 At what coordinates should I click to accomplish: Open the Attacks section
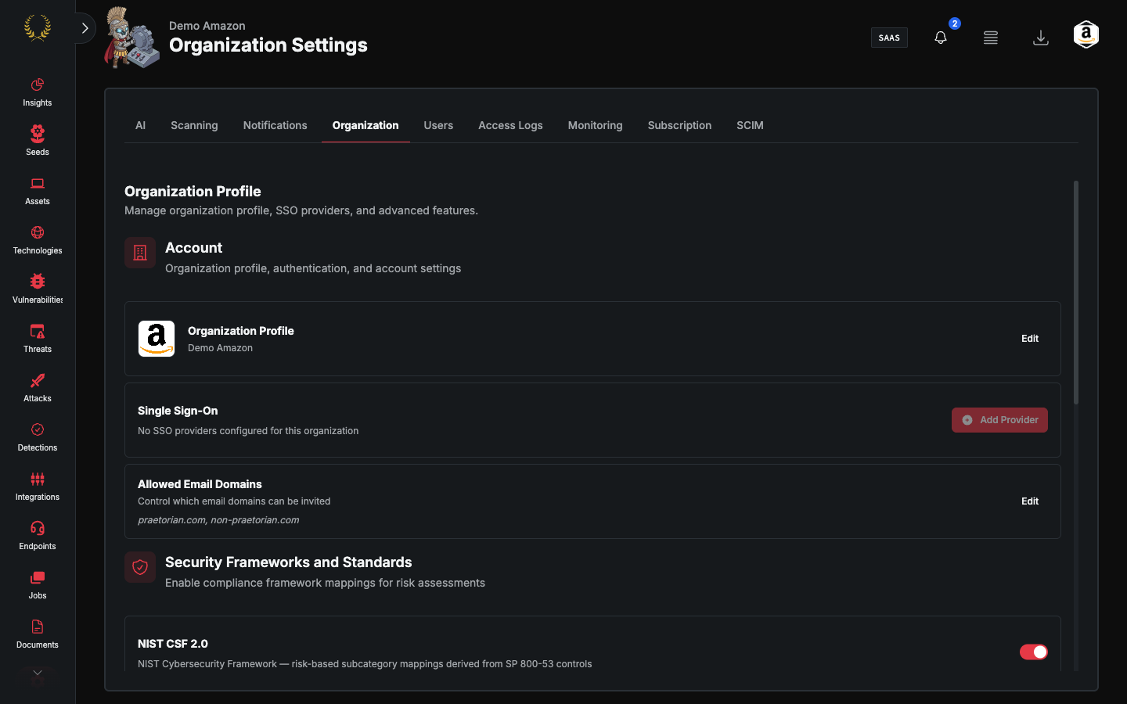pyautogui.click(x=37, y=388)
